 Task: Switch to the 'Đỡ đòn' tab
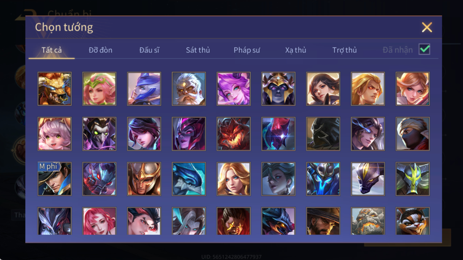100,50
